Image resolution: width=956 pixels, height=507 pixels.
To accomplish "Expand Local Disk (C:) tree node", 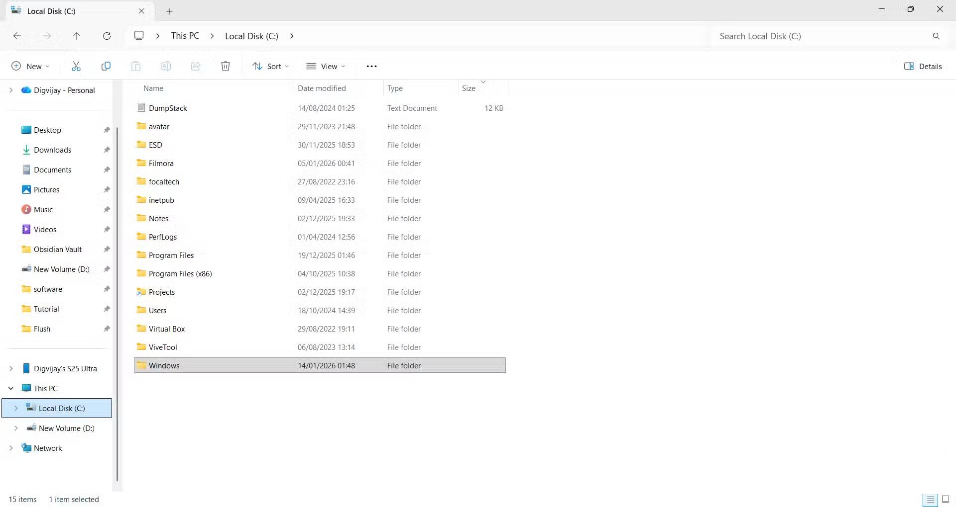I will [16, 409].
